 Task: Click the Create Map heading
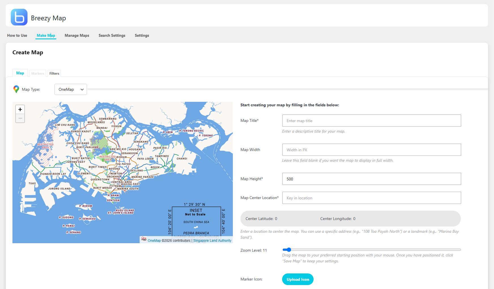coord(28,52)
